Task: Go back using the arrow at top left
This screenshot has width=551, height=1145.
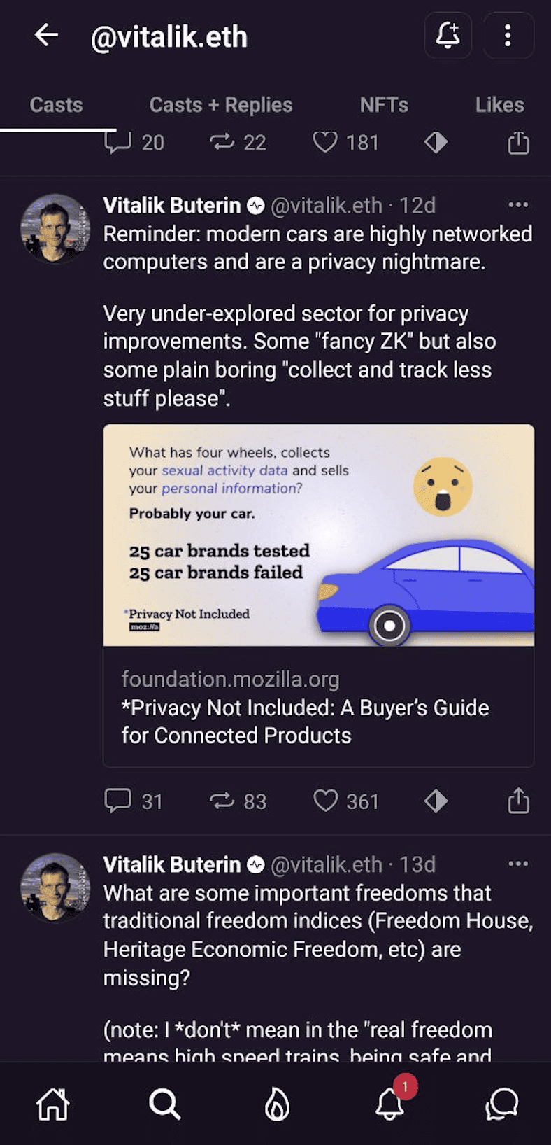Action: tap(46, 36)
